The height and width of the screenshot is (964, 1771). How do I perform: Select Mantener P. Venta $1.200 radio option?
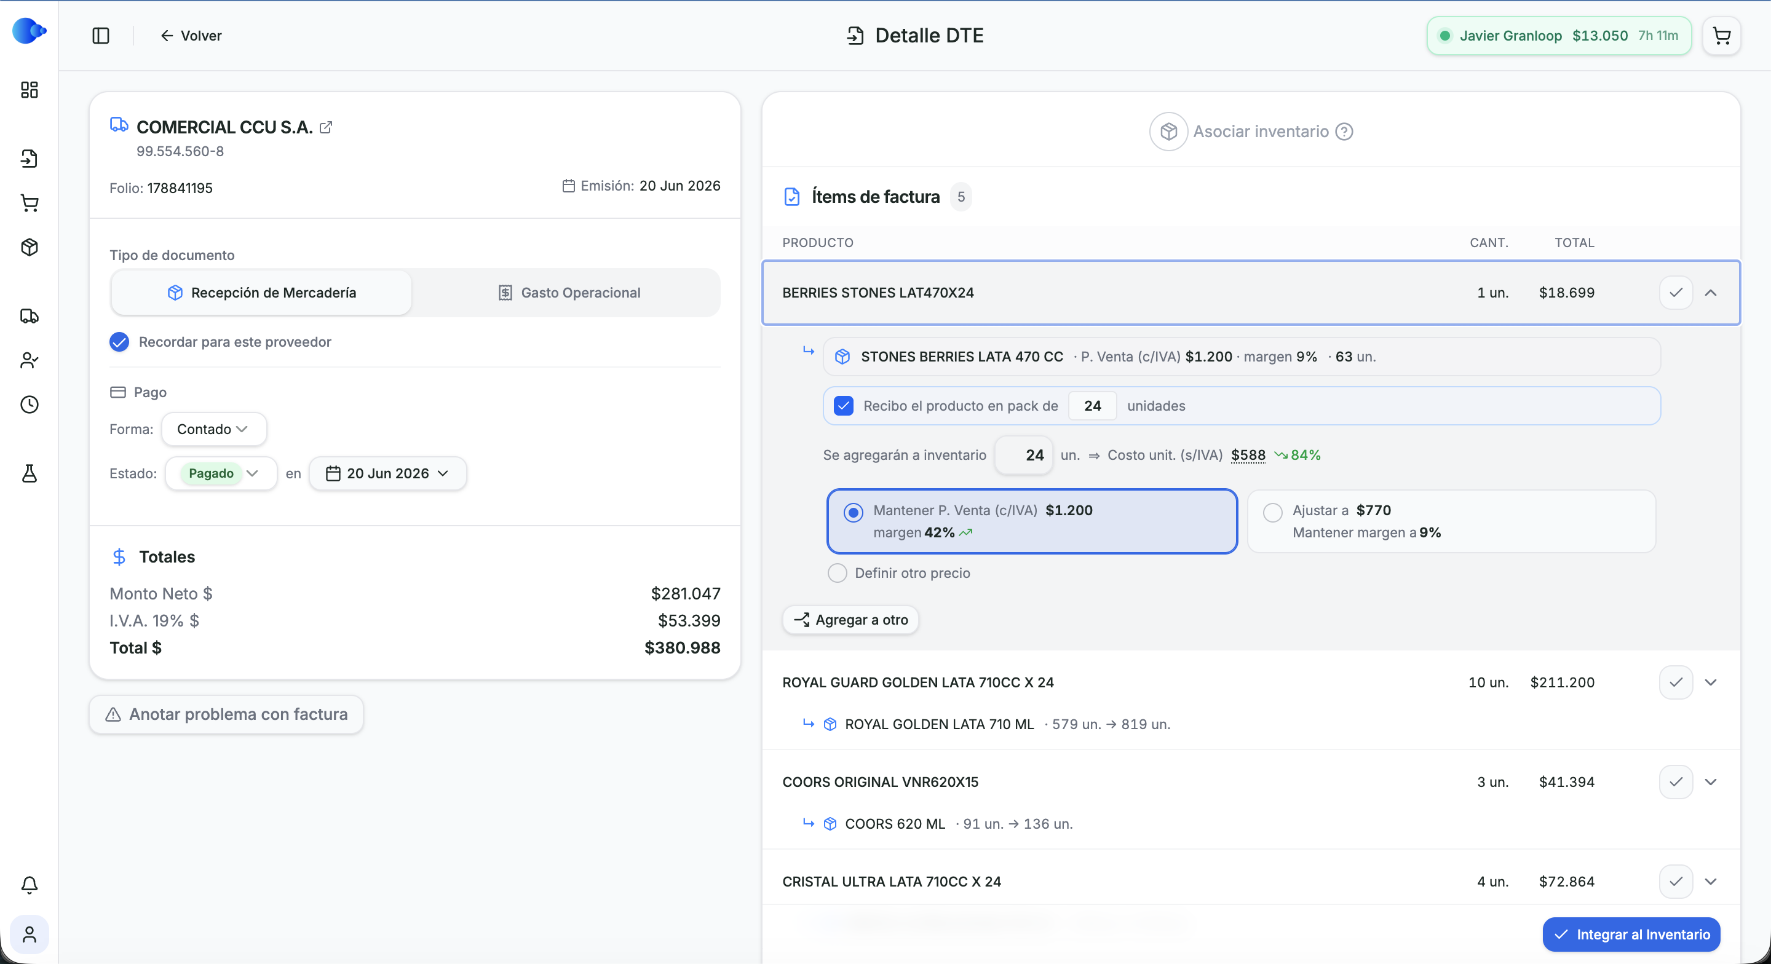pos(853,512)
